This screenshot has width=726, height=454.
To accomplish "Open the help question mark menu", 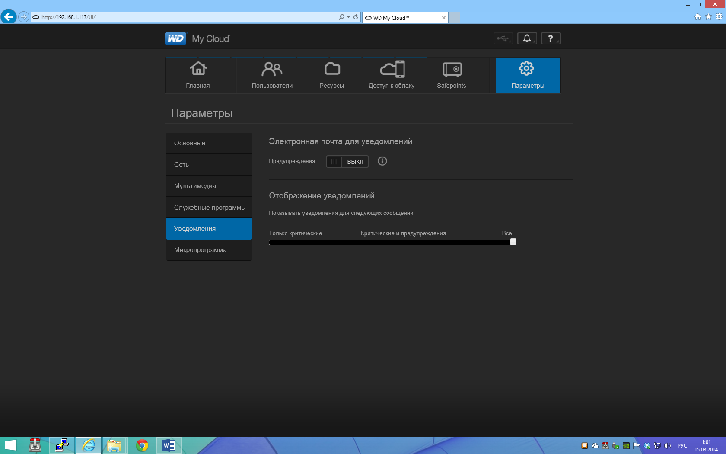I will pos(551,38).
